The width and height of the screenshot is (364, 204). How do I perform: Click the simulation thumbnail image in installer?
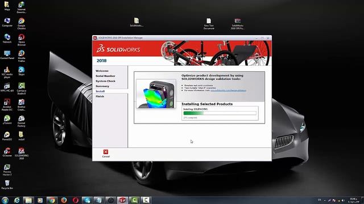coord(156,93)
